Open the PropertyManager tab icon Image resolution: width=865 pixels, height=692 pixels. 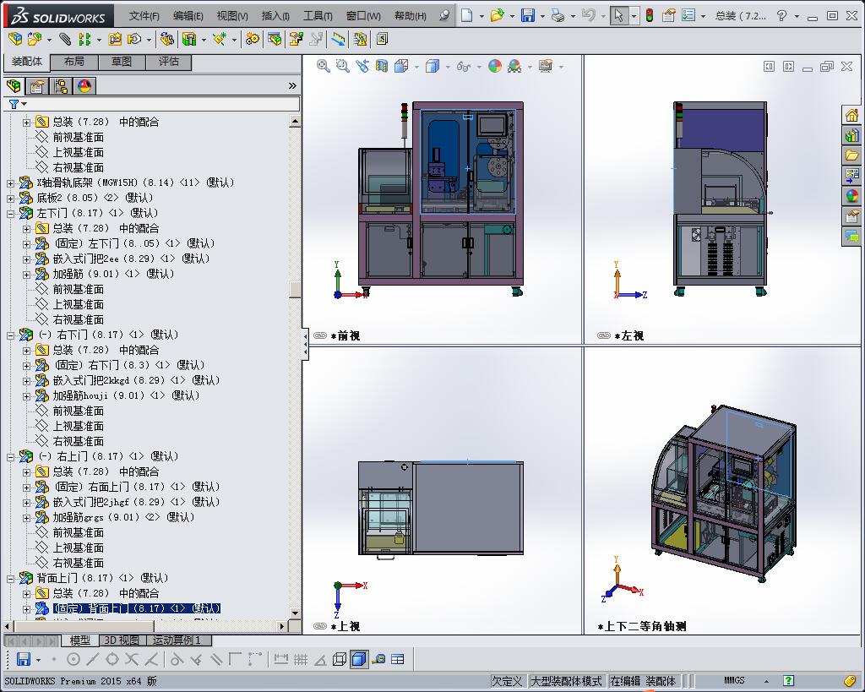point(37,86)
